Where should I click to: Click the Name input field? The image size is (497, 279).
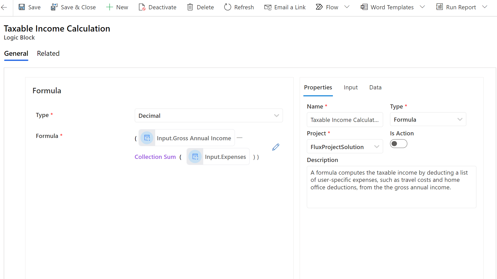point(345,120)
